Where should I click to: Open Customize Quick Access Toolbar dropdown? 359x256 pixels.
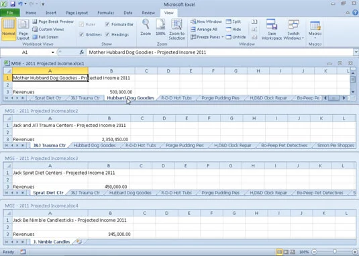coord(43,4)
